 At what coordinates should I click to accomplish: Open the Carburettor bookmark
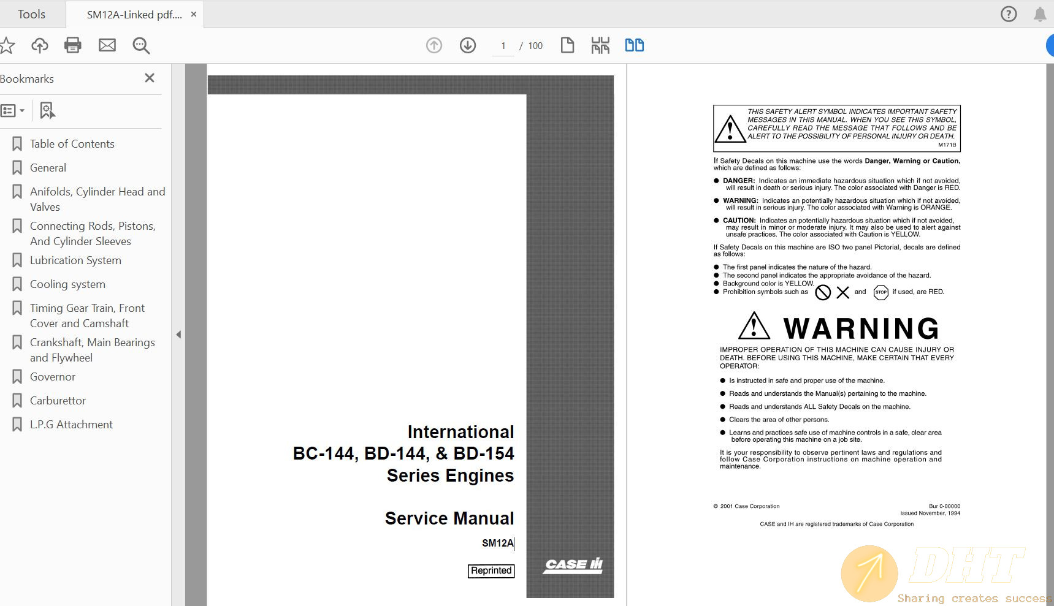click(x=58, y=401)
